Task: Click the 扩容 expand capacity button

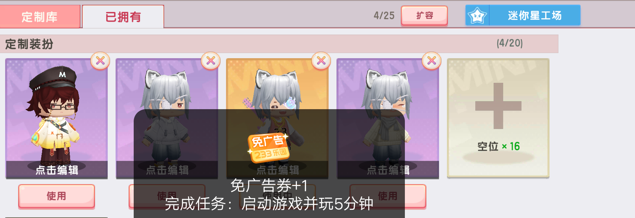Action: [424, 15]
